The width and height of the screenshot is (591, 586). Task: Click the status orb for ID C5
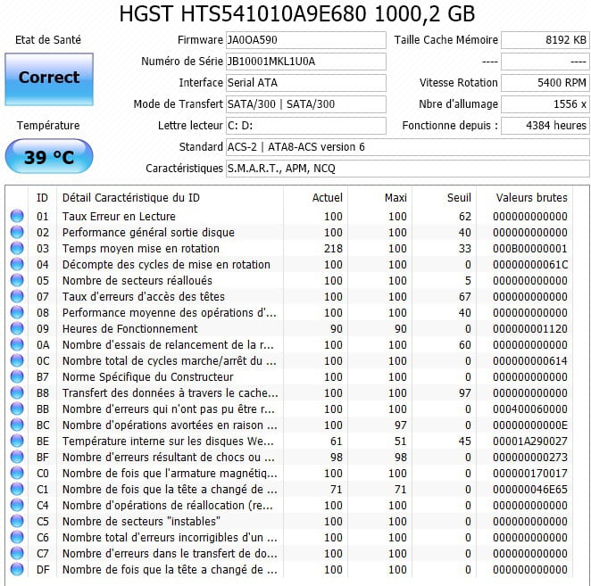17,521
